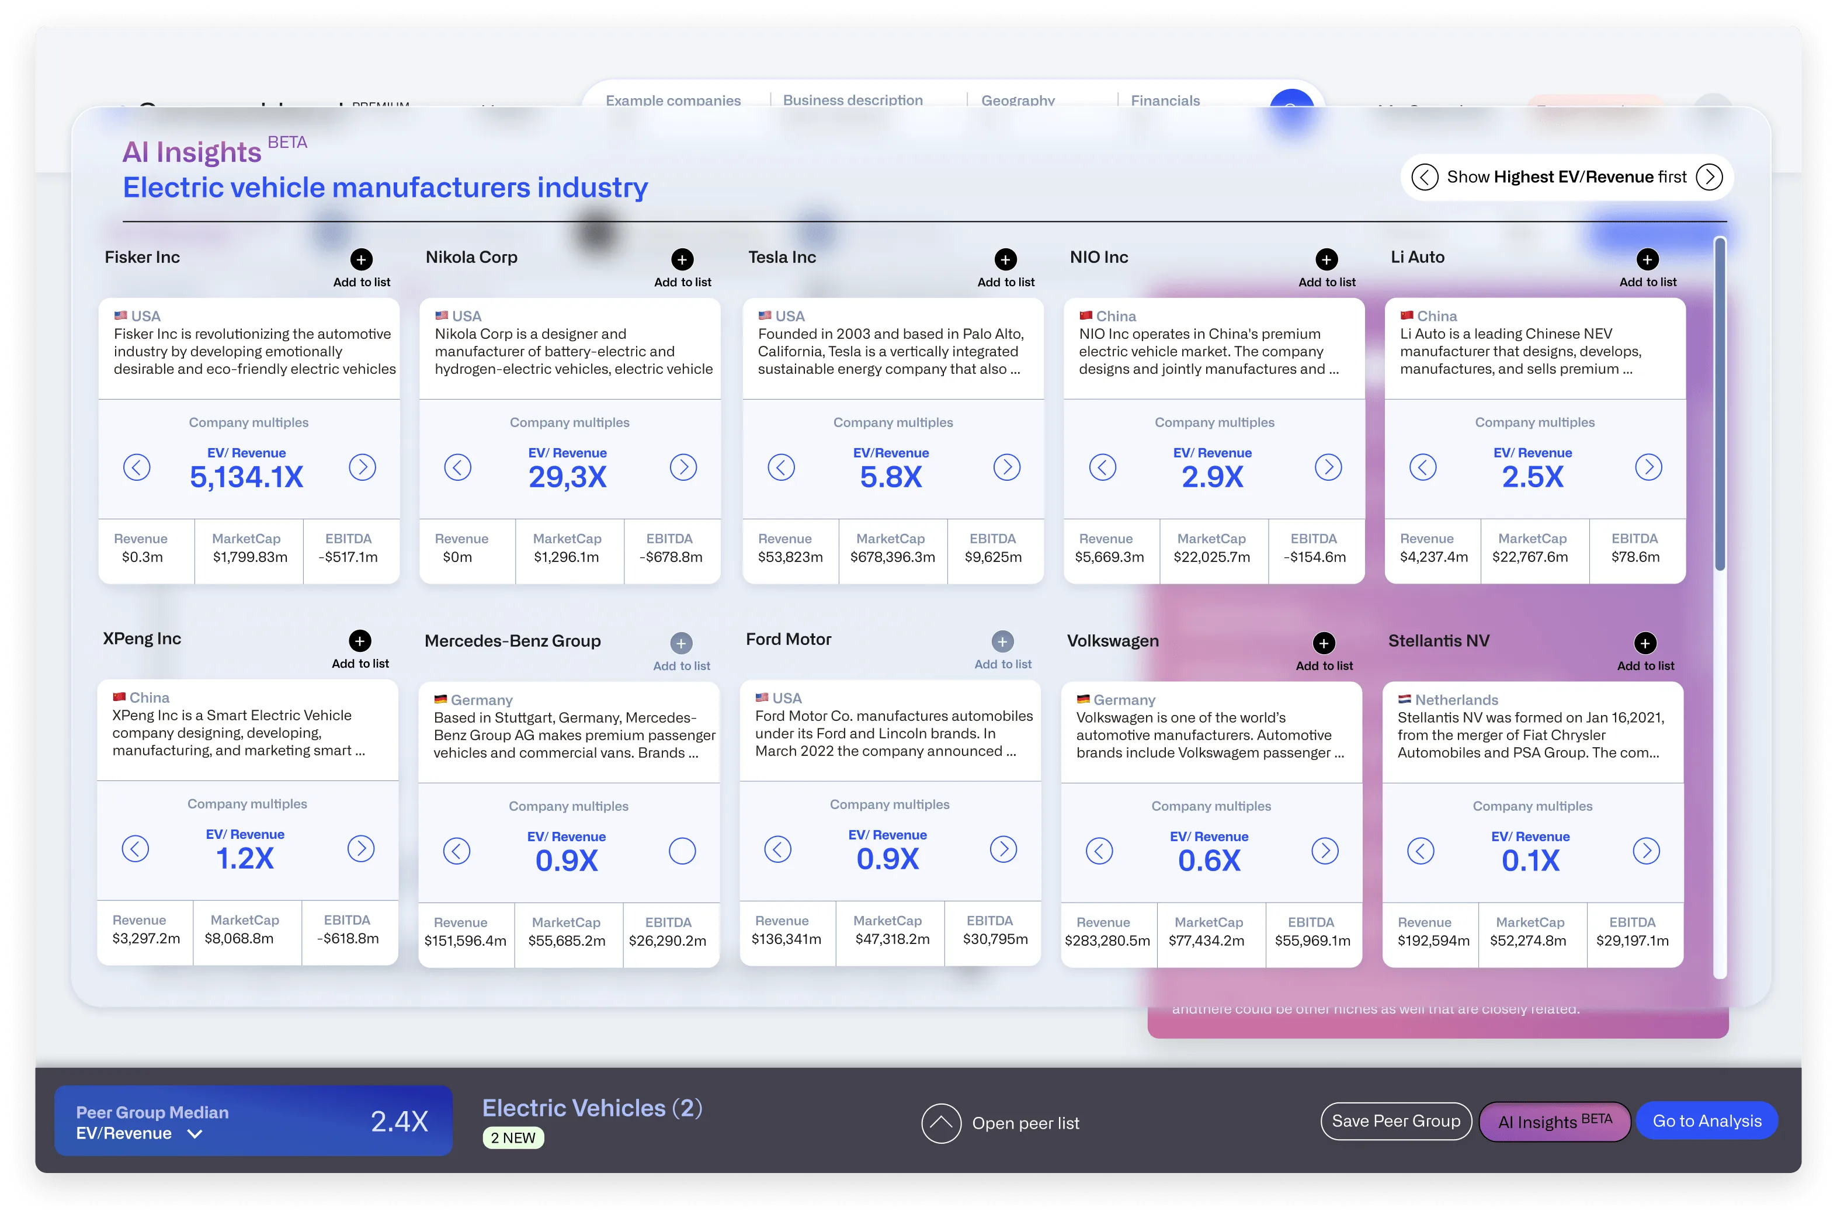
Task: Previous multiple arrow on Fisker Inc card
Action: click(x=137, y=467)
